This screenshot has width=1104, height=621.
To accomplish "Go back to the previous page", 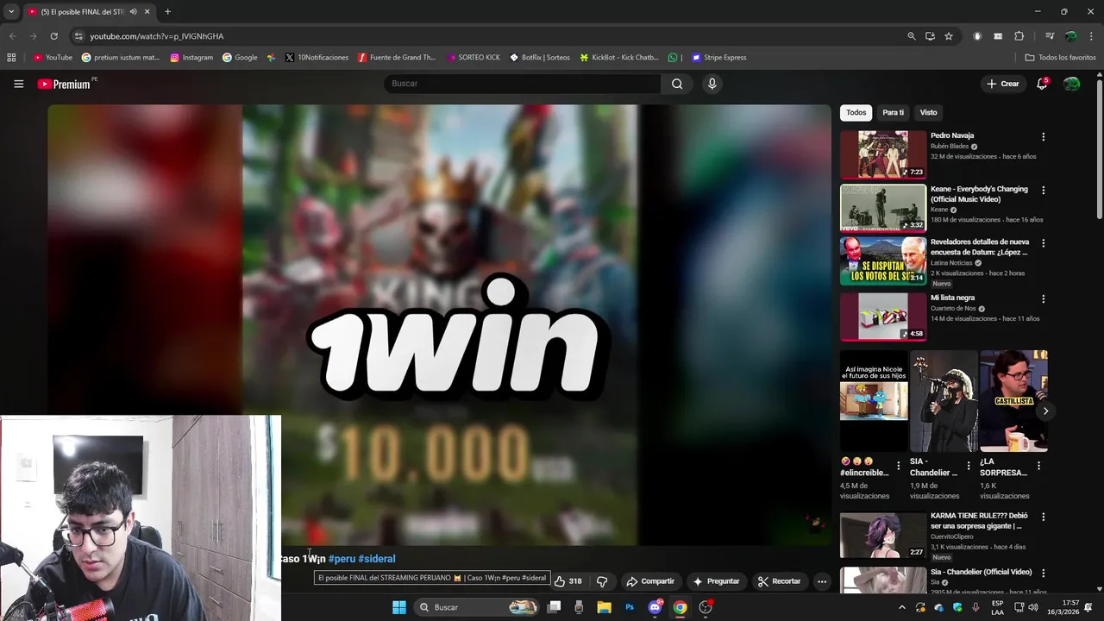I will [12, 36].
